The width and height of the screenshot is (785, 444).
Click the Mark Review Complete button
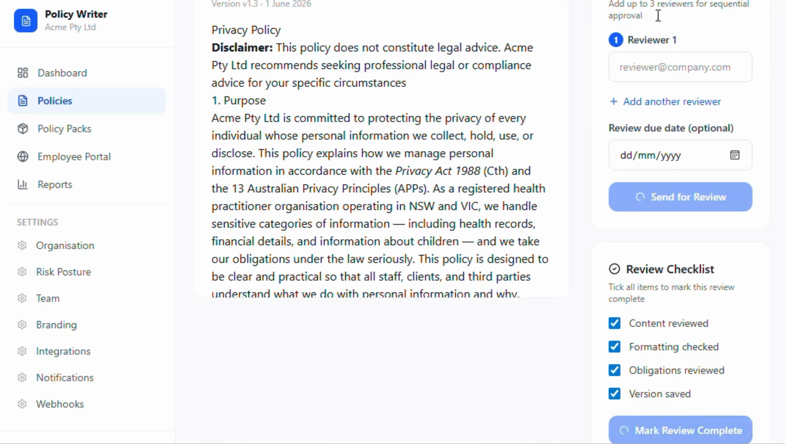680,430
